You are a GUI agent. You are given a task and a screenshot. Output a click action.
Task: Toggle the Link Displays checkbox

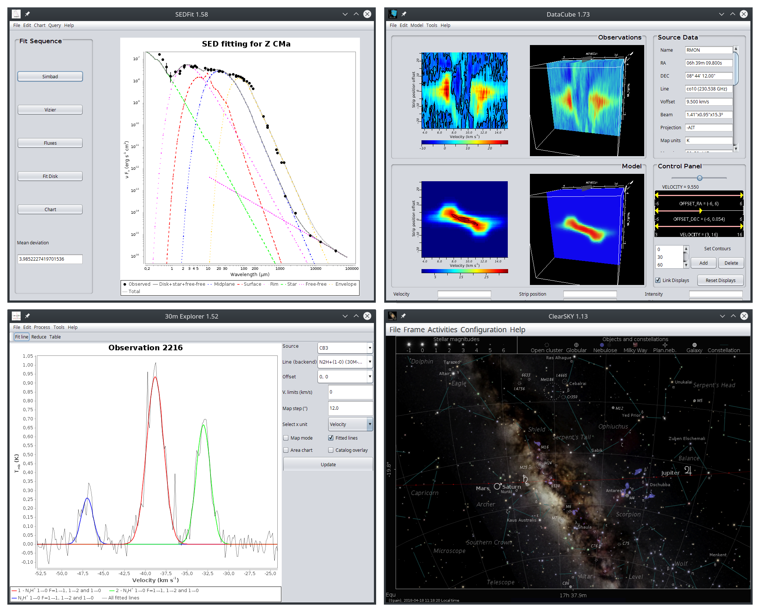click(x=658, y=280)
